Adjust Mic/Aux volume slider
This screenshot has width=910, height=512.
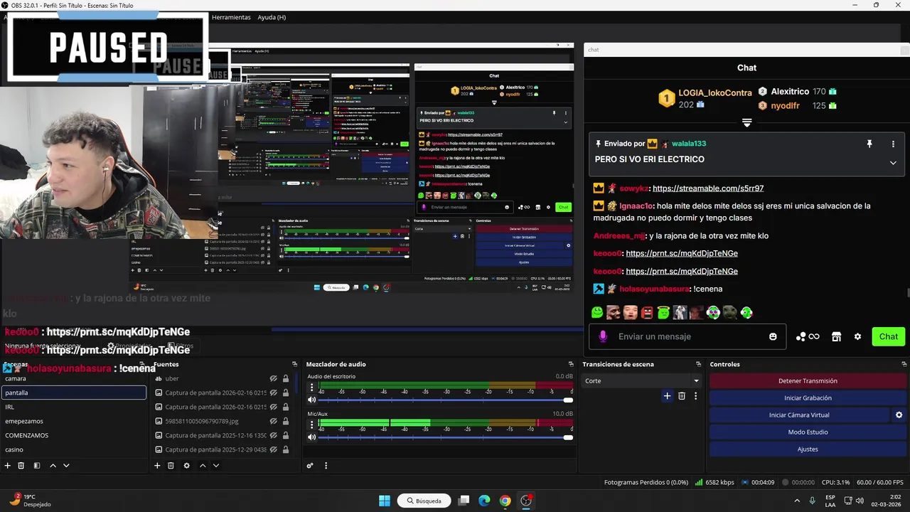(445, 437)
